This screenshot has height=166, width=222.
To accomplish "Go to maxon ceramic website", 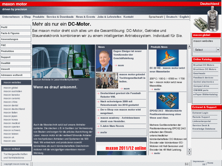I will 12,98.
